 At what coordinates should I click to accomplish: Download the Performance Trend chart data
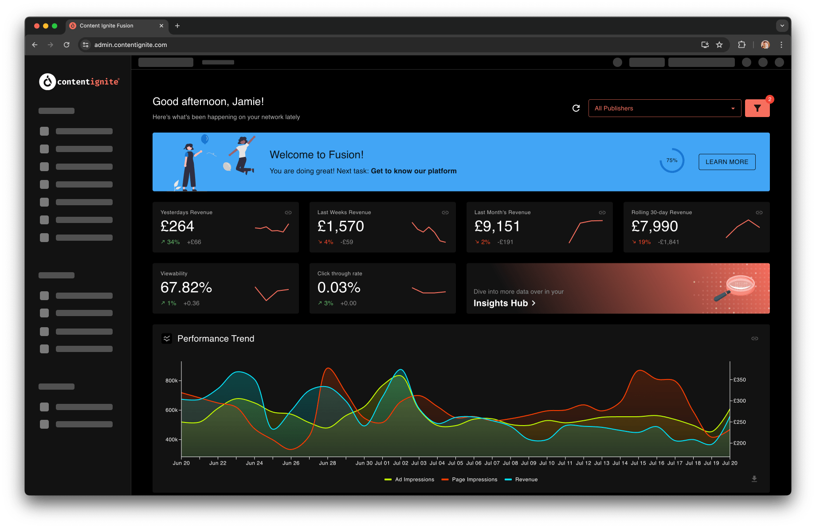[x=754, y=479]
